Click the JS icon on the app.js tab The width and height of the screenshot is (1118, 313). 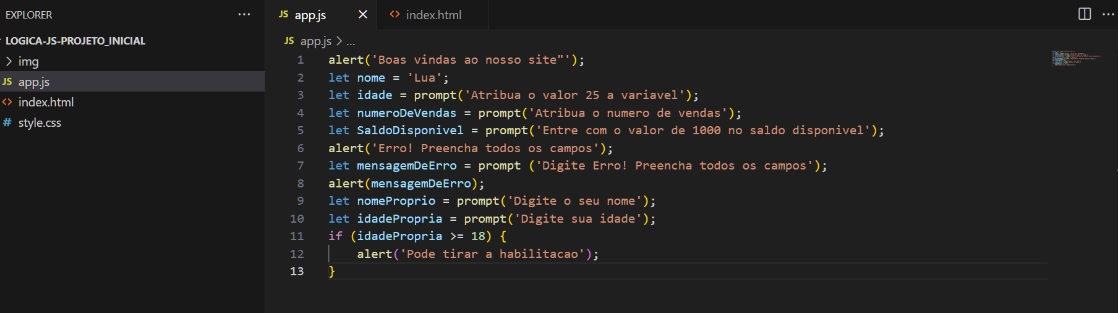click(x=284, y=14)
